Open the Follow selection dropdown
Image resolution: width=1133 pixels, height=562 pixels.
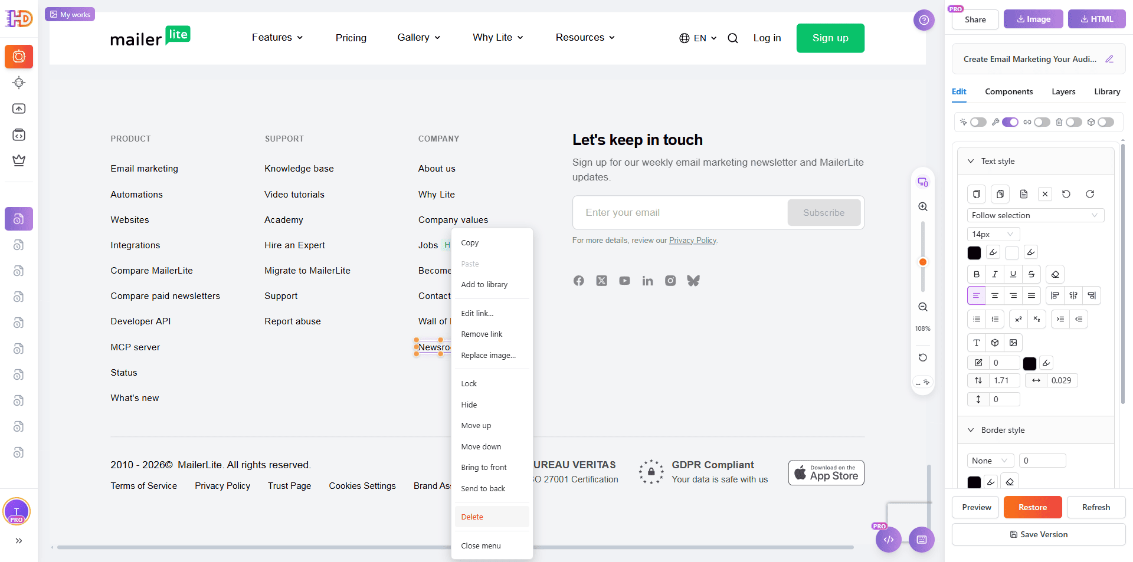pyautogui.click(x=1035, y=215)
